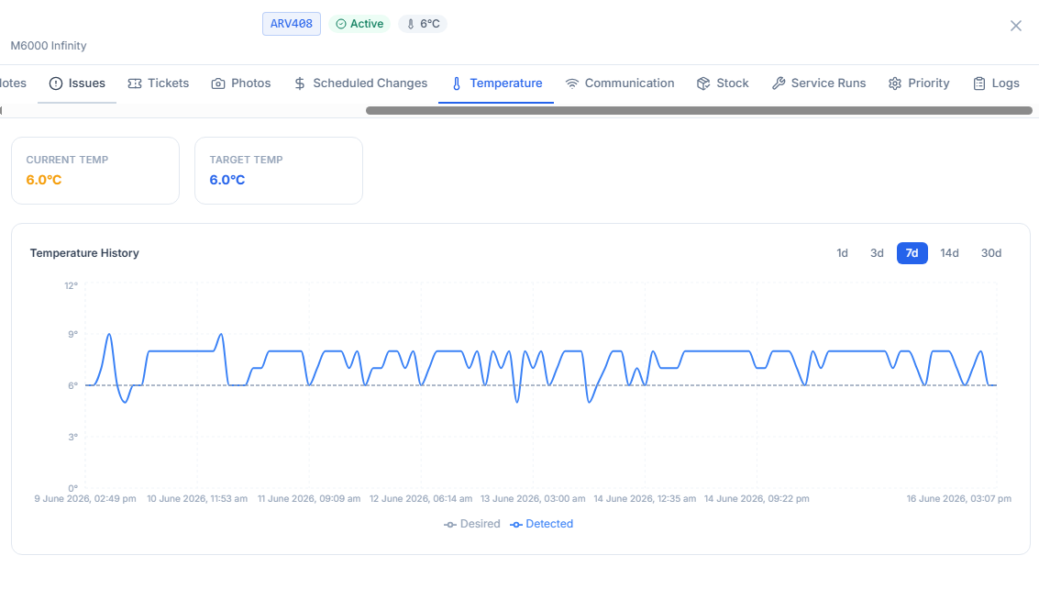The width and height of the screenshot is (1039, 611).
Task: Go to Scheduled Changes tab
Action: tap(360, 83)
